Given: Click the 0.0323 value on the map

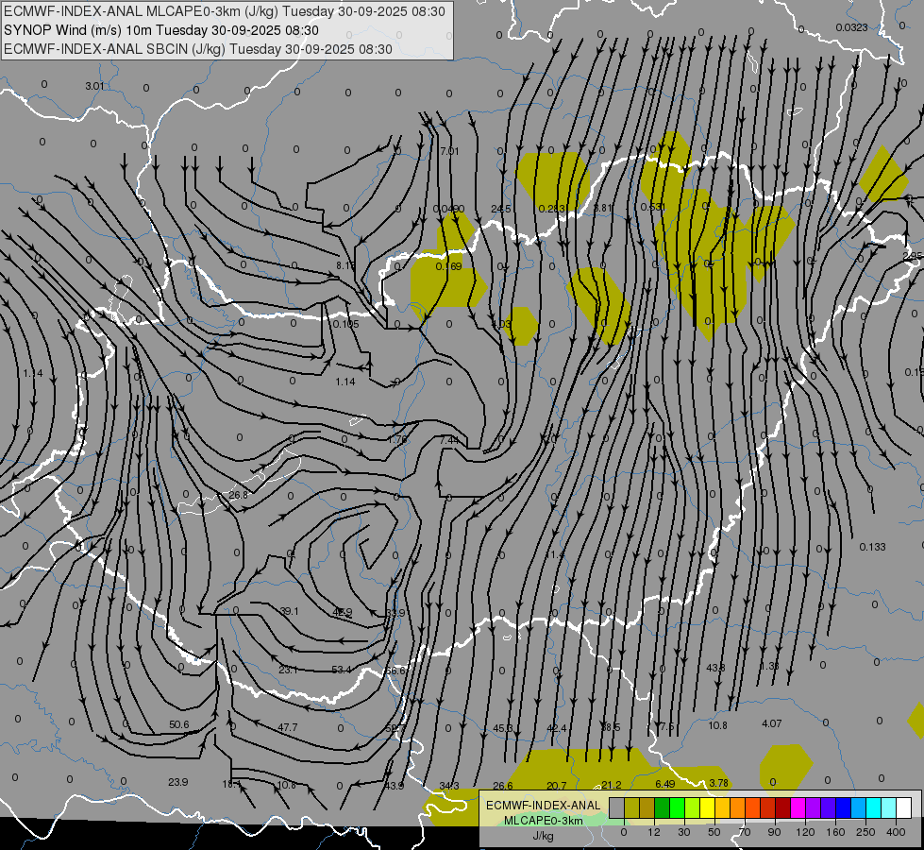Looking at the screenshot, I should pos(851,27).
